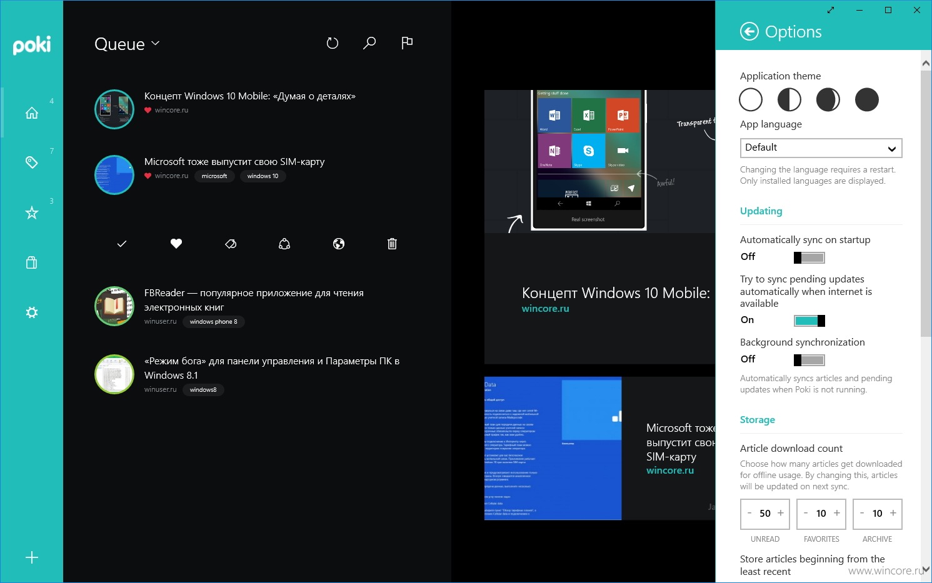
Task: Toggle full screen with diagonal arrows icon
Action: (x=831, y=10)
